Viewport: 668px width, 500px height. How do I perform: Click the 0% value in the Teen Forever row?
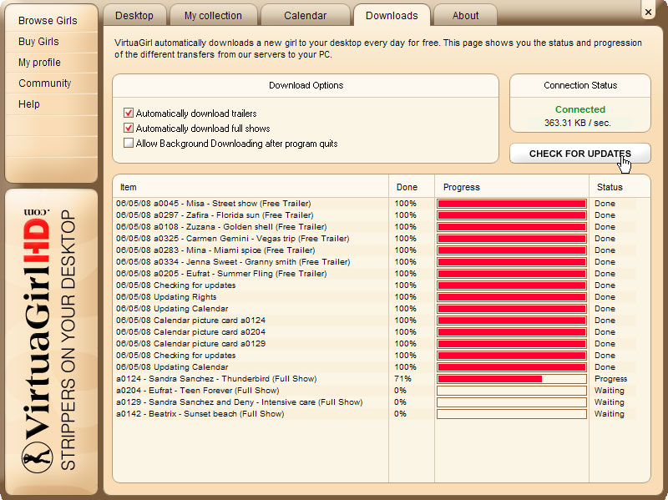(x=400, y=391)
